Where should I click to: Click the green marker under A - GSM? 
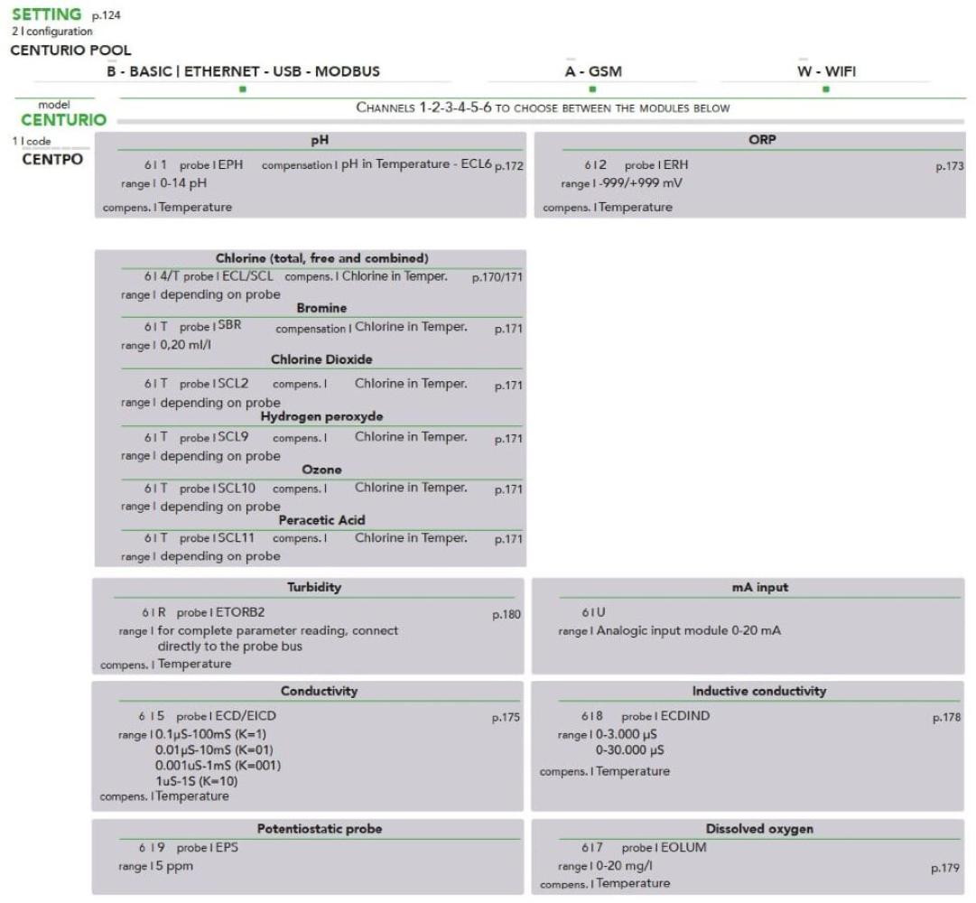click(x=592, y=89)
